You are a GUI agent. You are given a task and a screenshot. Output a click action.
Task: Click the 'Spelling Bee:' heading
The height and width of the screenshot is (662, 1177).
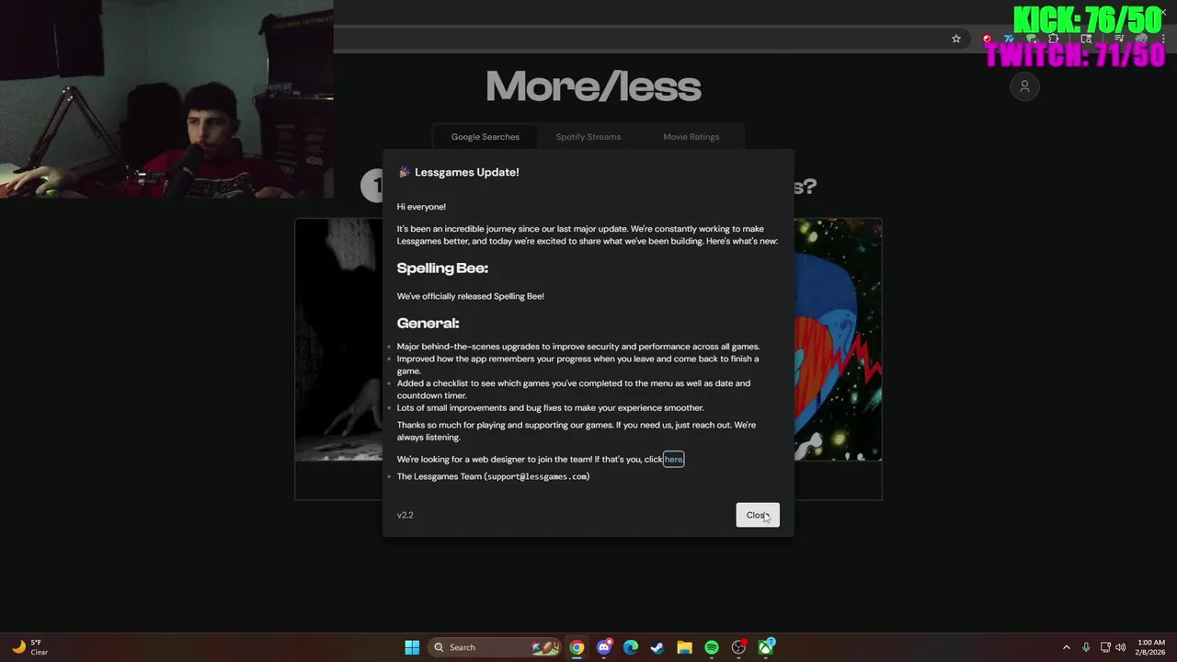click(442, 268)
